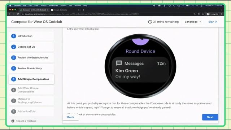This screenshot has width=231, height=130.
Task: Go back in browser history
Action: tap(10, 14)
